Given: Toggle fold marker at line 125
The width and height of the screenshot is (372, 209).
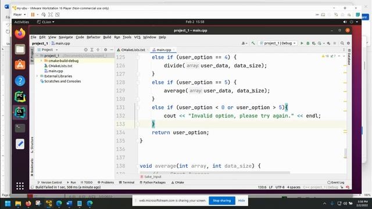Looking at the screenshot, I should point(138,57).
